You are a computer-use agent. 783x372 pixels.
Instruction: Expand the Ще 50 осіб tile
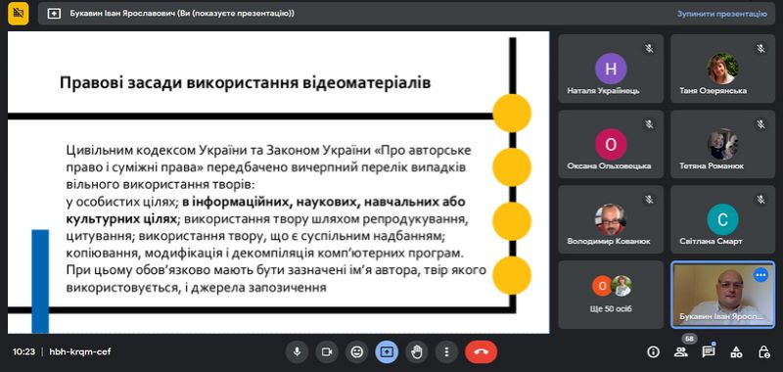point(611,295)
